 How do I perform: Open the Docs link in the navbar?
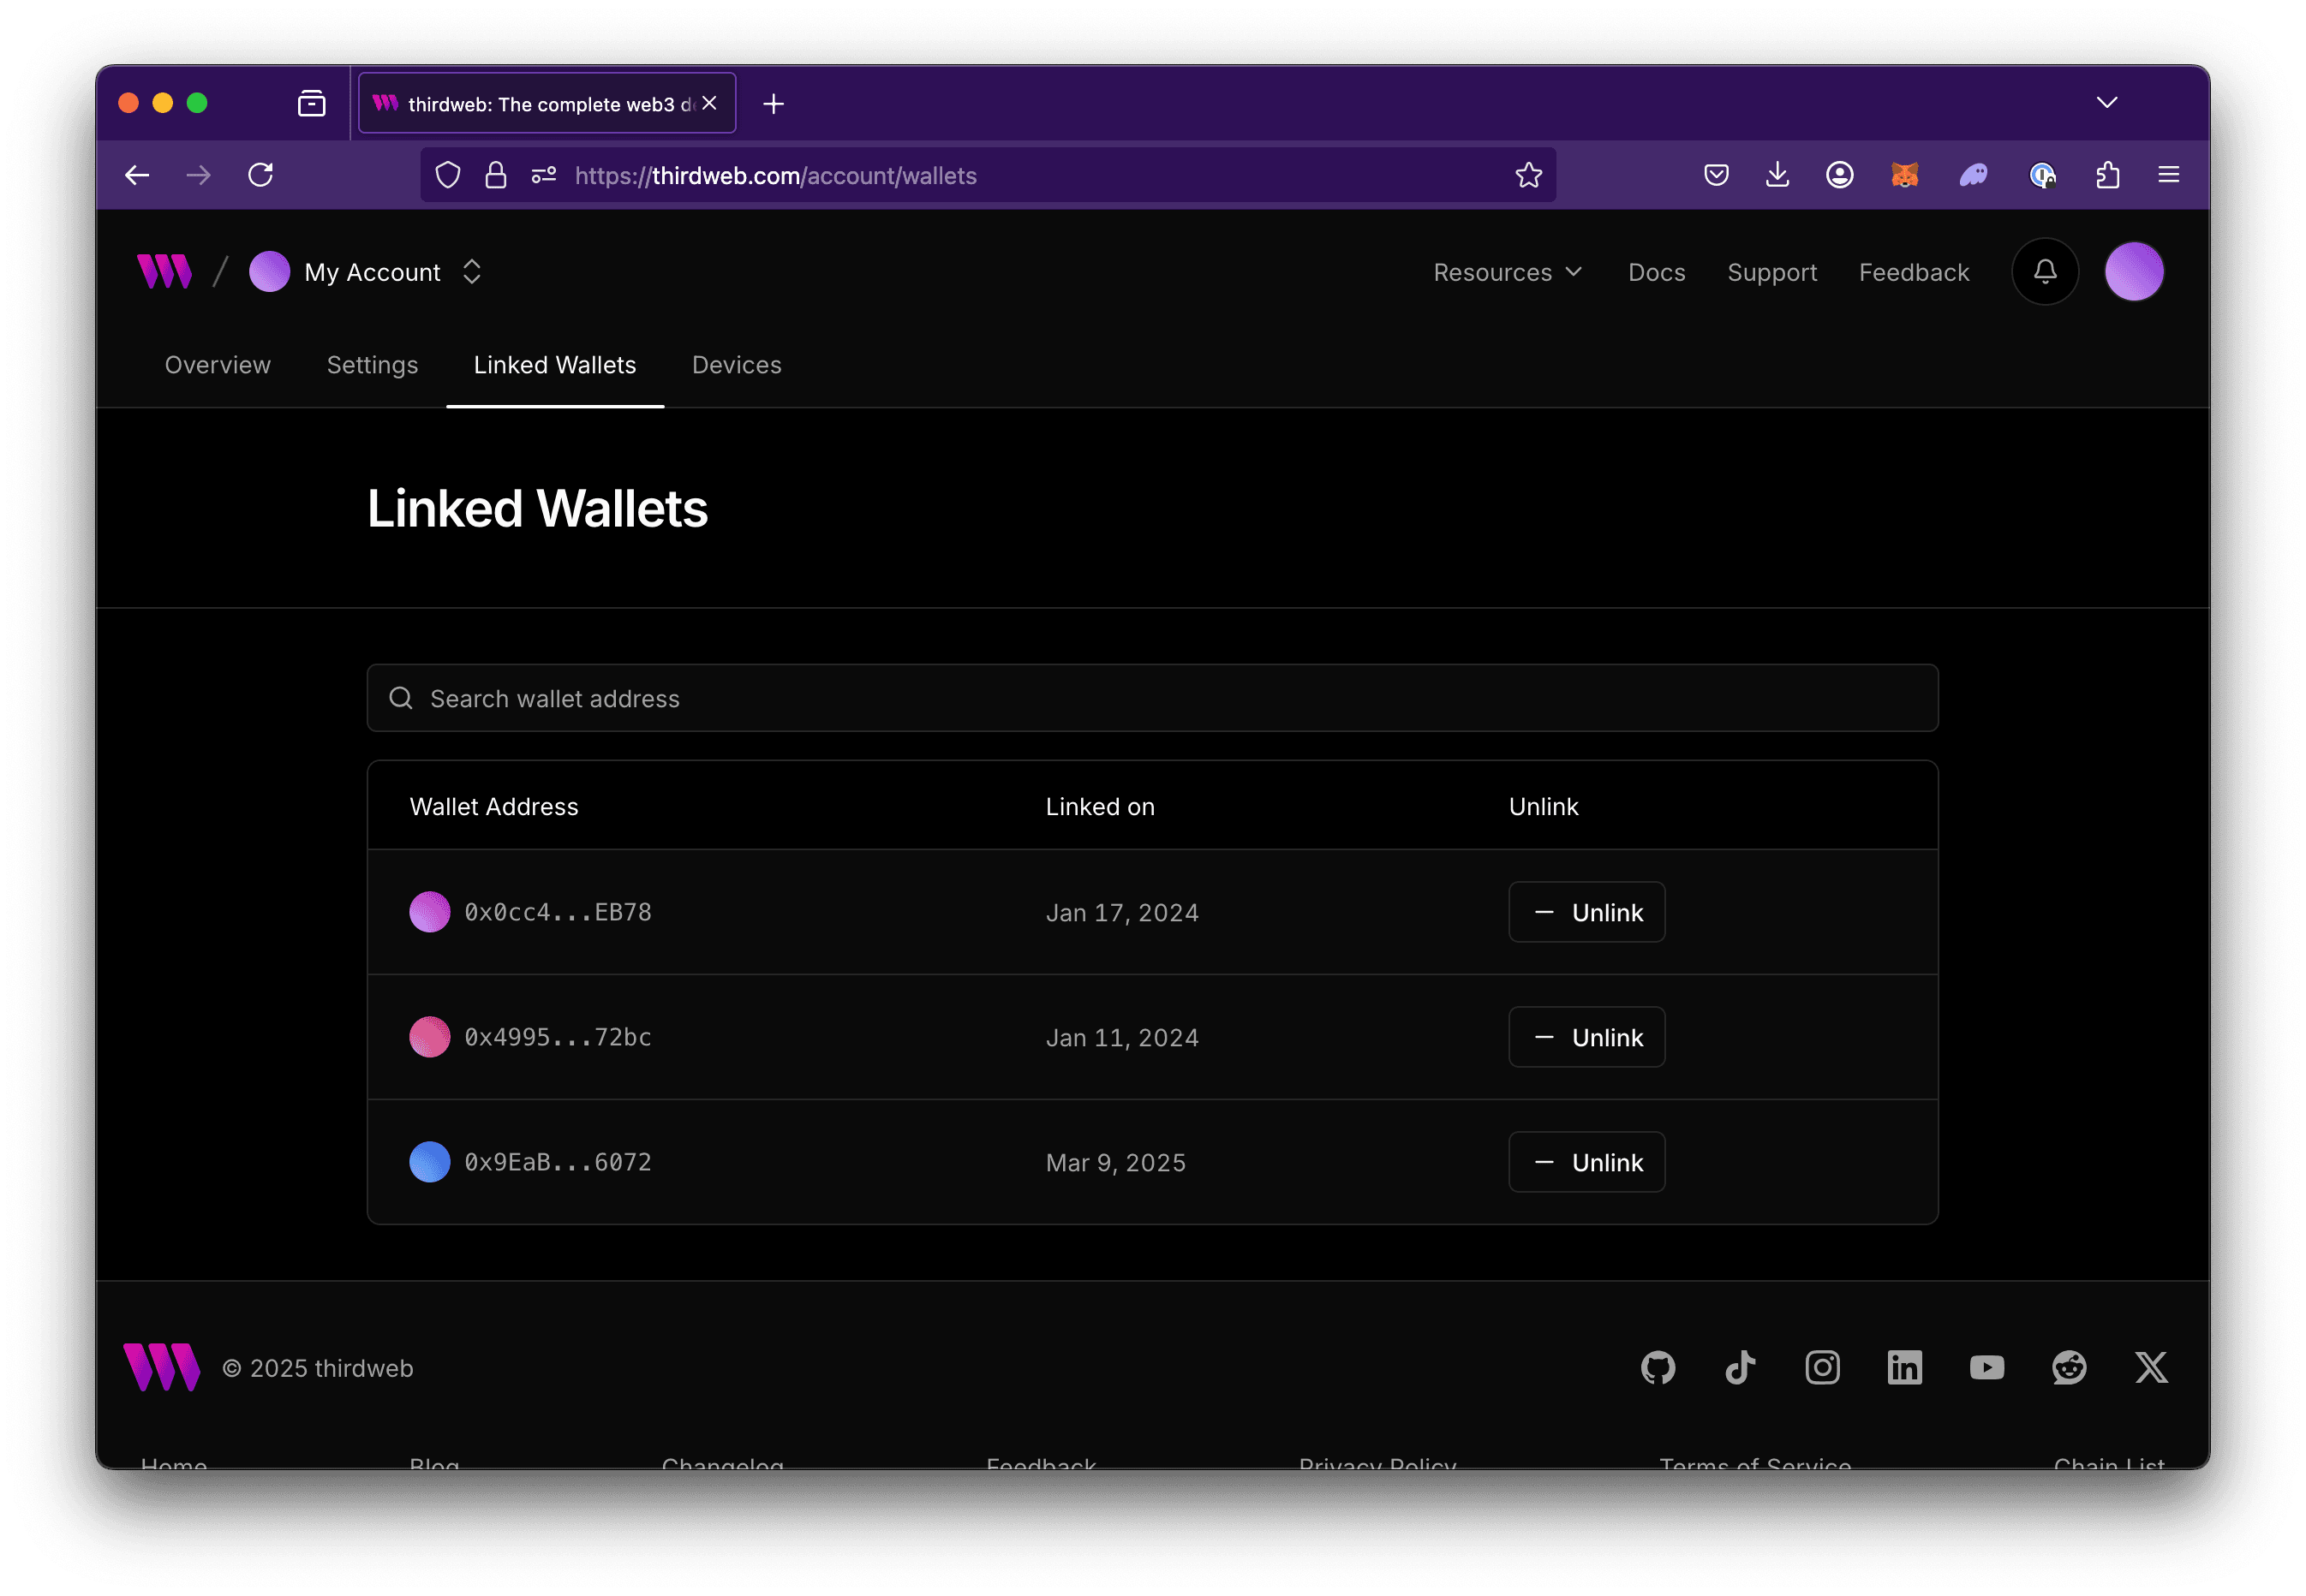1656,272
